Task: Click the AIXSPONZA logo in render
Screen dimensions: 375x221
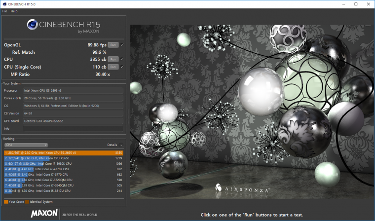Action: (242, 188)
